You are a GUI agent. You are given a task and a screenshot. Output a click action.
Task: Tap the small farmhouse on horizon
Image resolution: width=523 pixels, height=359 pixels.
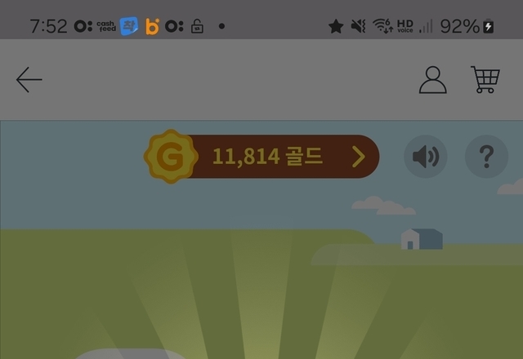tap(422, 239)
